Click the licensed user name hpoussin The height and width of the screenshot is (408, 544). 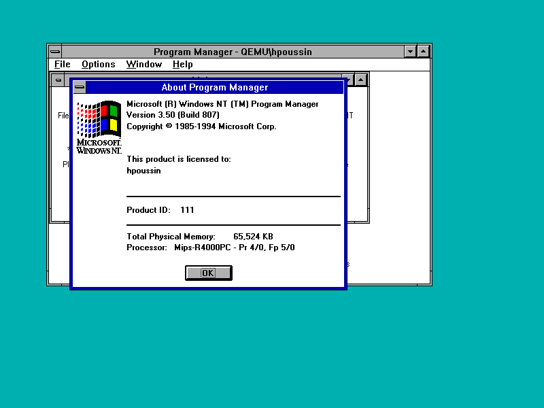click(143, 171)
